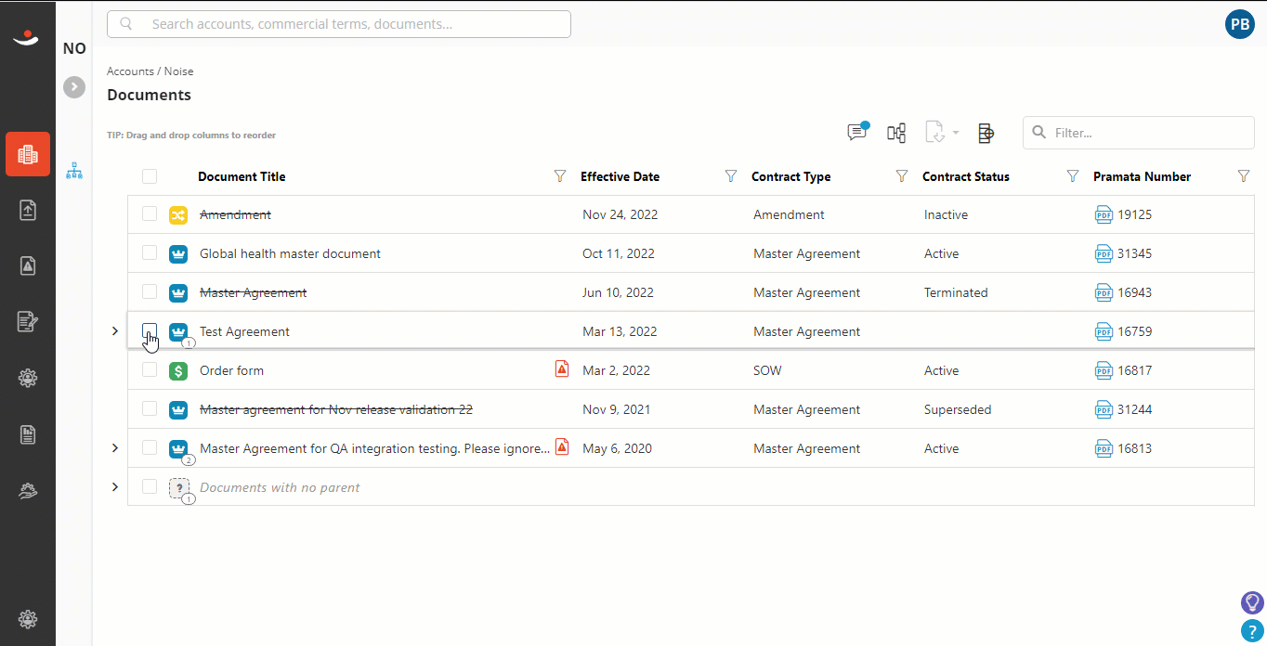Click the green dollar Order form icon
This screenshot has width=1267, height=646.
[x=178, y=370]
